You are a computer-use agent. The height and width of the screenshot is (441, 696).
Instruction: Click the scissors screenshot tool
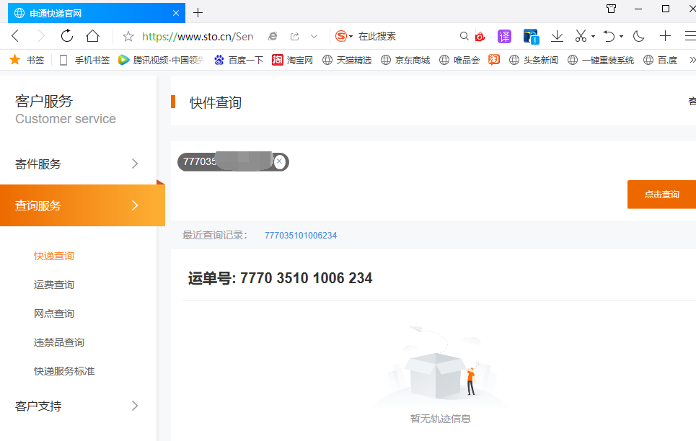point(581,36)
